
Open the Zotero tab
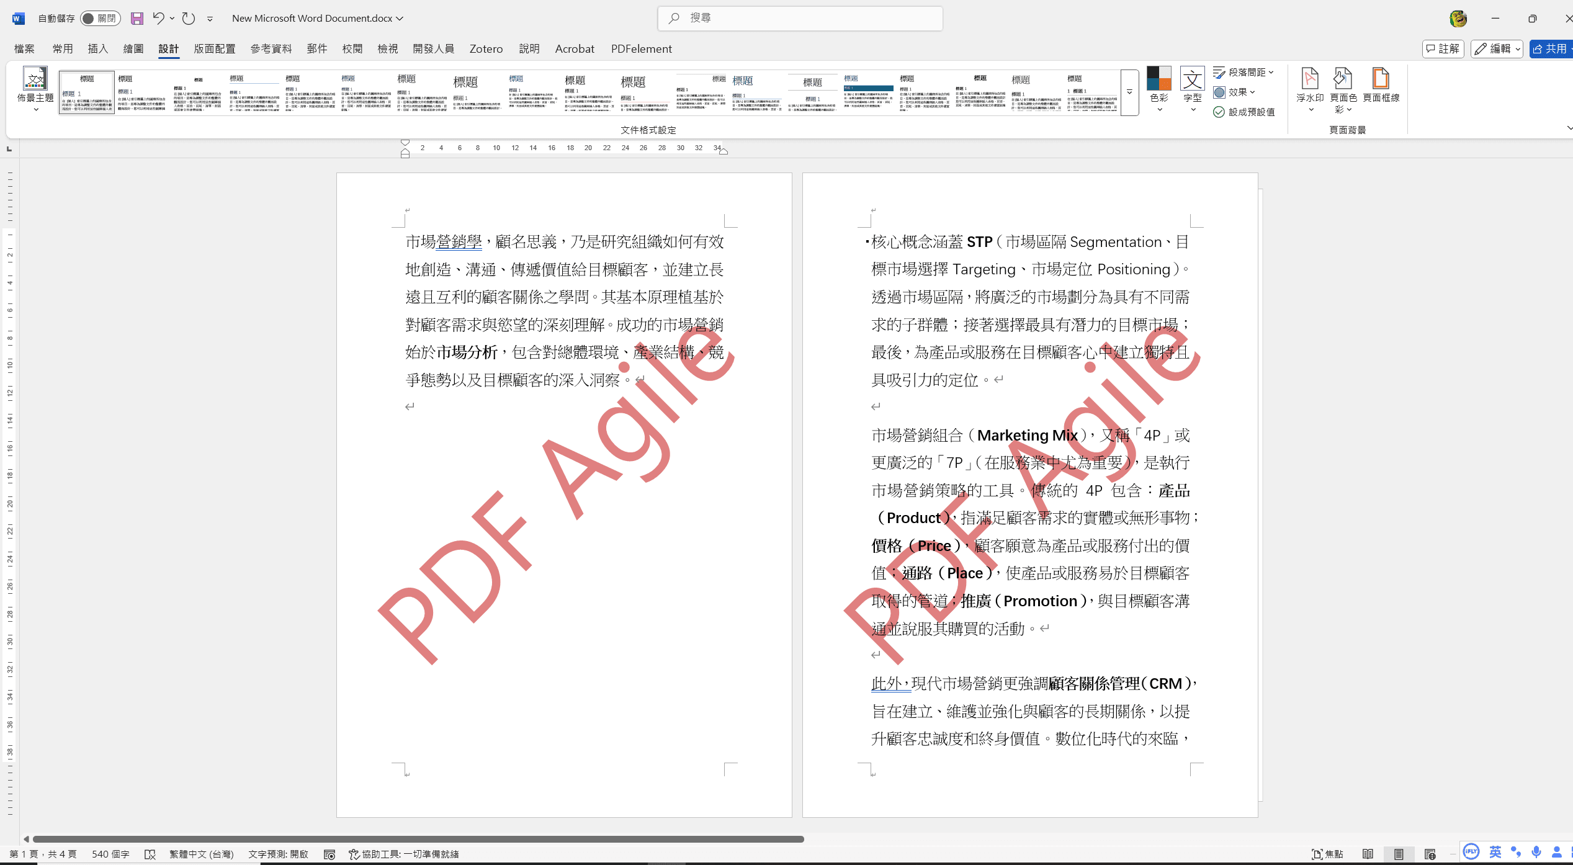pos(486,48)
